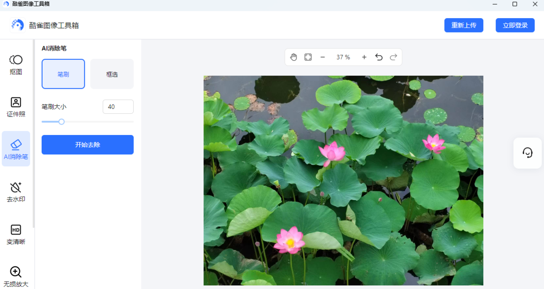Choose the 笔刷 brush mode

click(63, 74)
